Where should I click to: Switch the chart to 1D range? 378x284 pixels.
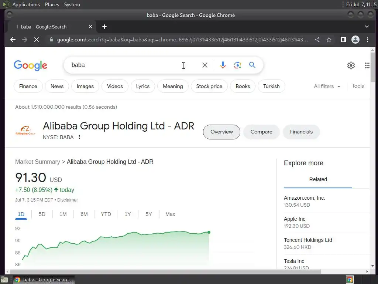point(21,214)
